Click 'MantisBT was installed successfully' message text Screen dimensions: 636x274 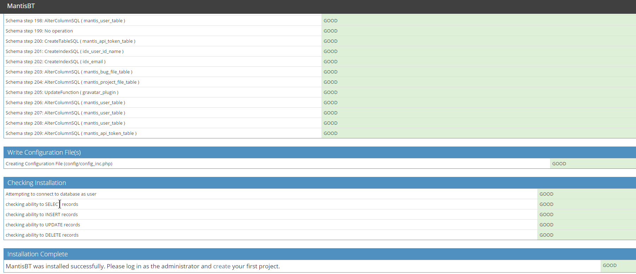click(x=106, y=266)
